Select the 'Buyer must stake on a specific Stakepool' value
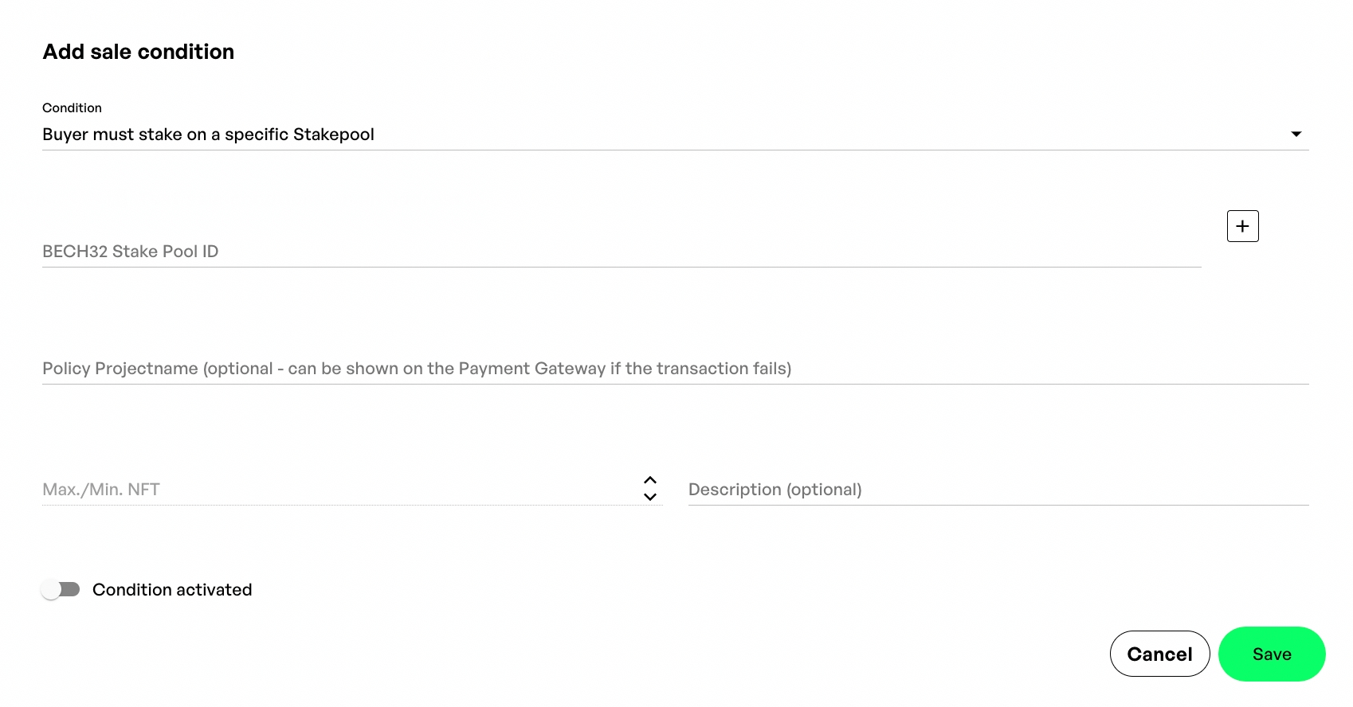 click(208, 135)
